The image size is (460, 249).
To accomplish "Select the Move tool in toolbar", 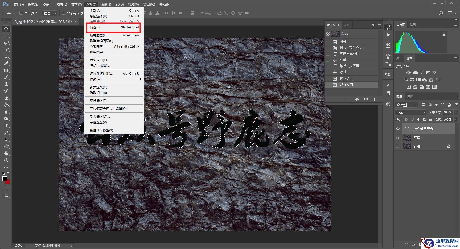I will (6, 29).
